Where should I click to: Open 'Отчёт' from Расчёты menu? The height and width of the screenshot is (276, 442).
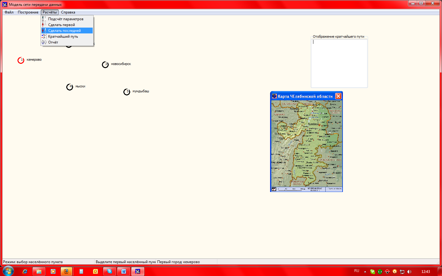coord(53,42)
